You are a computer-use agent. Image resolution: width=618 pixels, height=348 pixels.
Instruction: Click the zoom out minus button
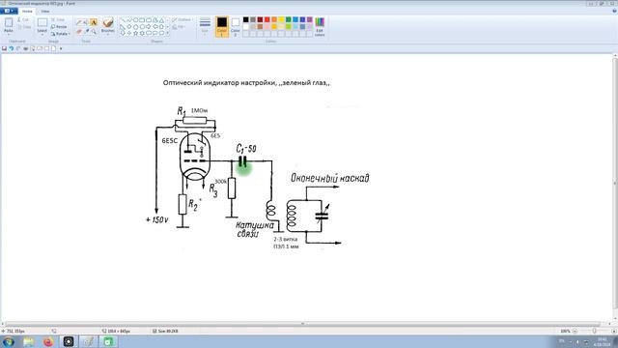click(575, 331)
